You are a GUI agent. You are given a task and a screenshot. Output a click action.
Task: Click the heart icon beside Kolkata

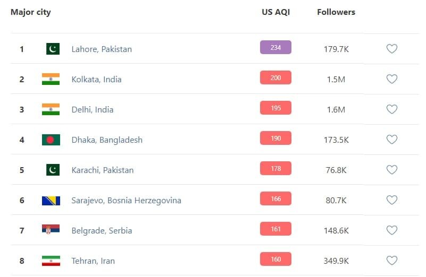[x=391, y=79]
